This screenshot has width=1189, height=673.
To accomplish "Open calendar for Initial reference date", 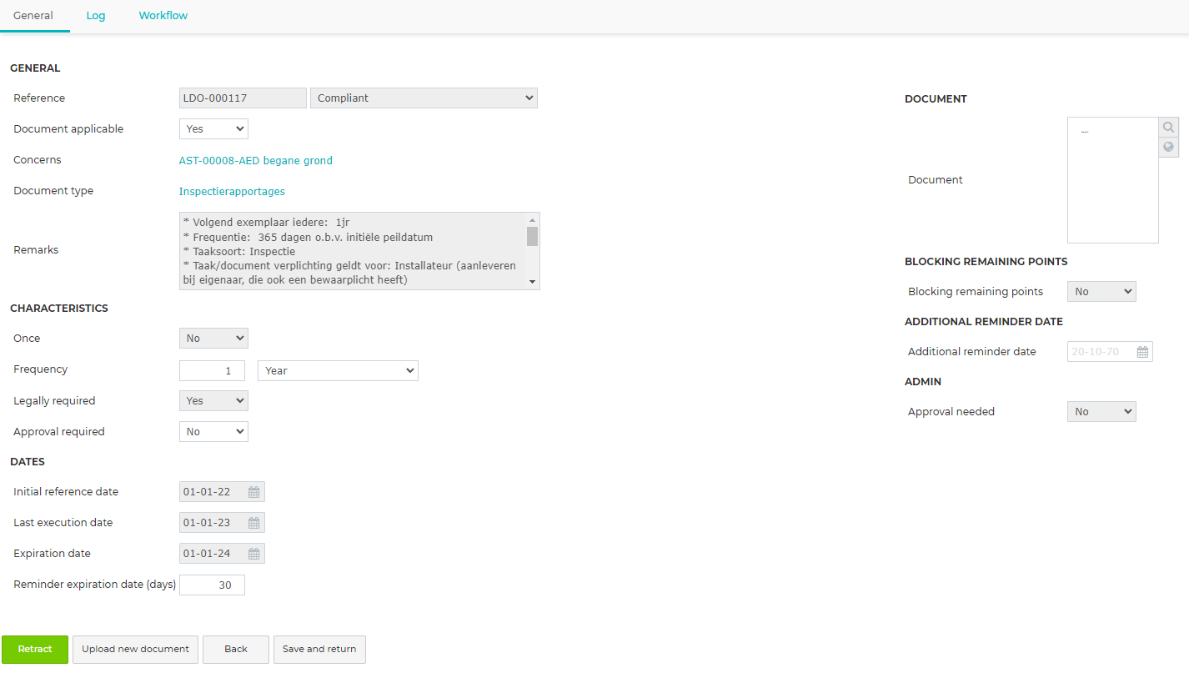I will pyautogui.click(x=254, y=492).
